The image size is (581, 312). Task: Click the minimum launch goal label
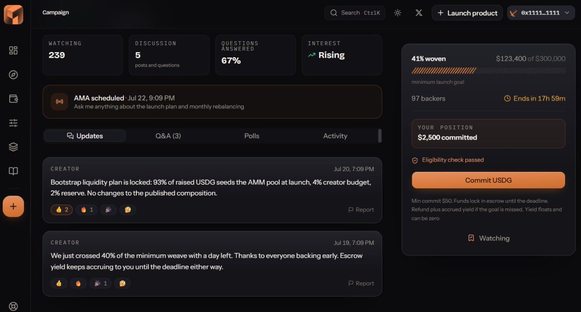(x=438, y=82)
